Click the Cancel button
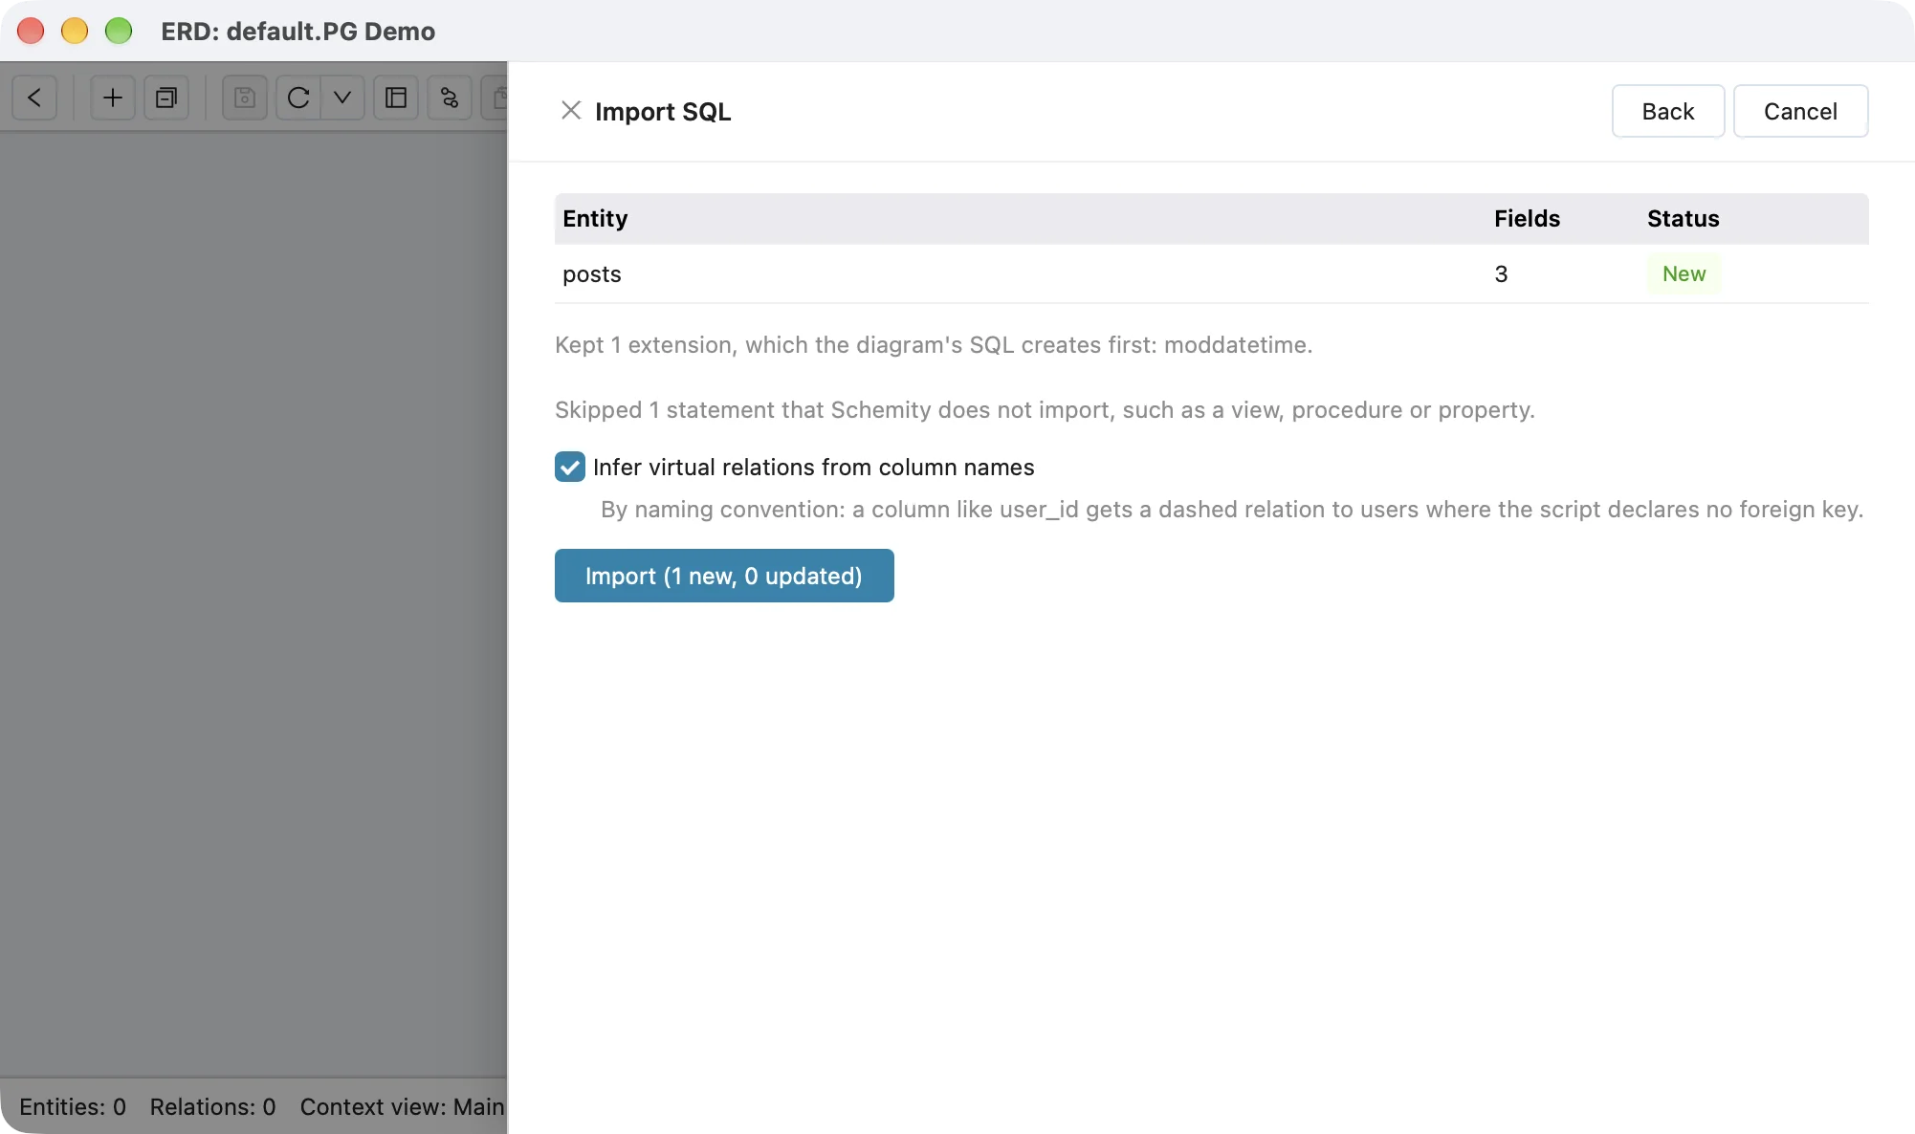1915x1134 pixels. click(x=1800, y=111)
